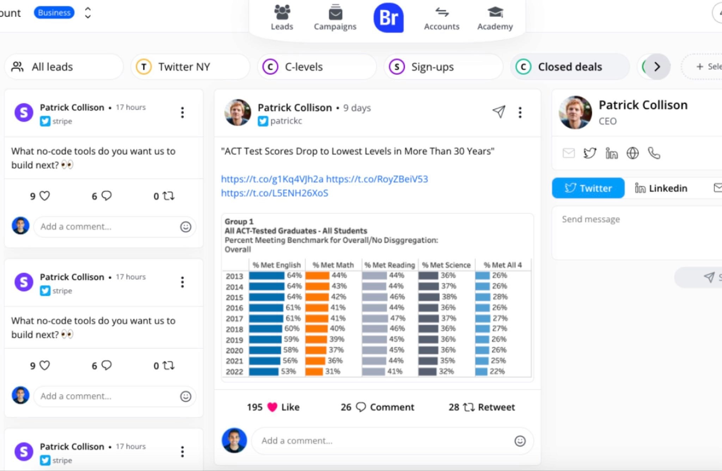Show more lists with right chevron

click(657, 67)
